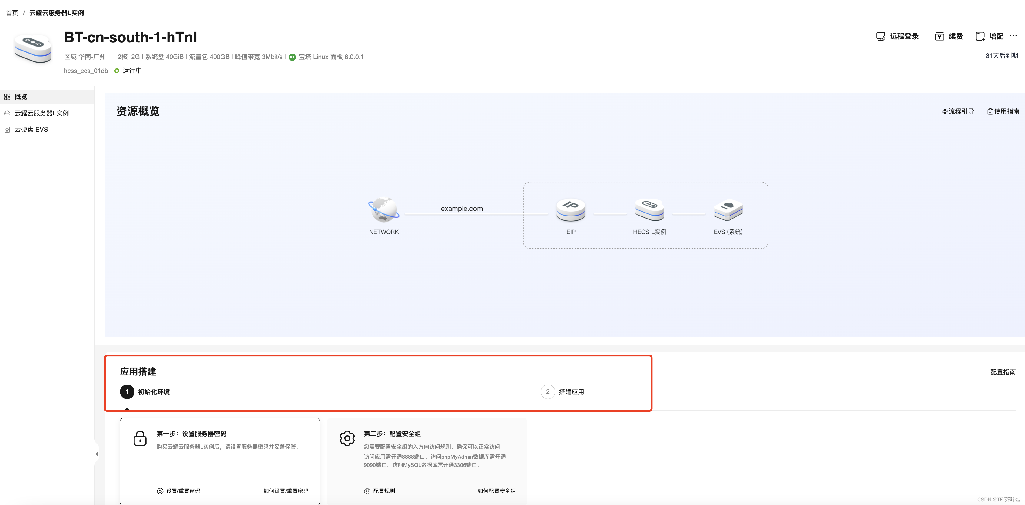Open the three-dot more options menu
Screen dimensions: 1025x505
pyautogui.click(x=1013, y=35)
